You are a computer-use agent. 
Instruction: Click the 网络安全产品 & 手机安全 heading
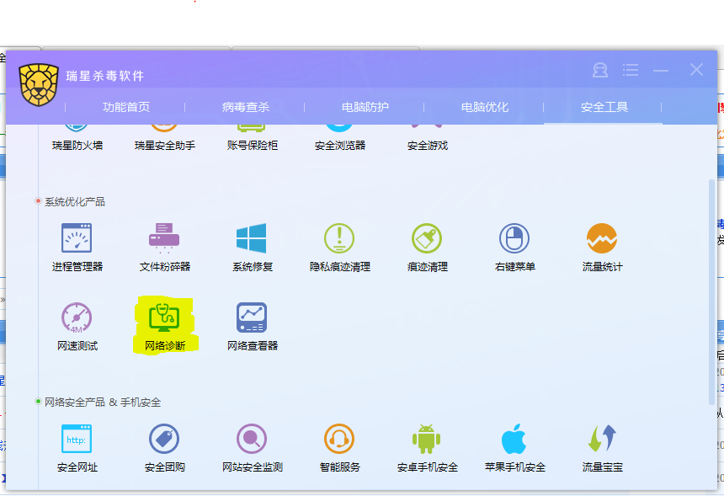103,403
